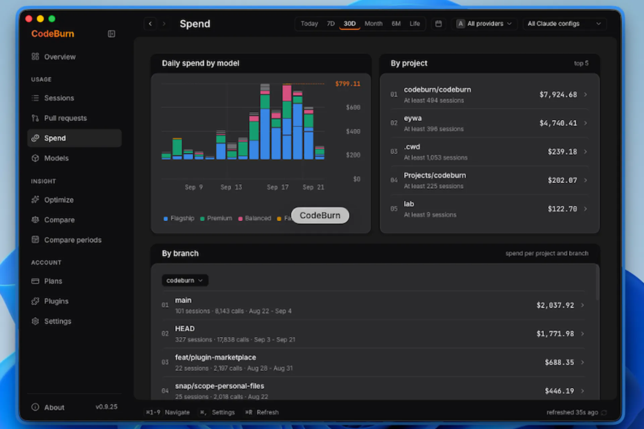This screenshot has width=644, height=429.
Task: Open Settings from the sidebar gear item
Action: pyautogui.click(x=74, y=321)
